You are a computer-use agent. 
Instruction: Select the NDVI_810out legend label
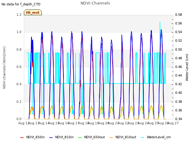click(x=126, y=137)
